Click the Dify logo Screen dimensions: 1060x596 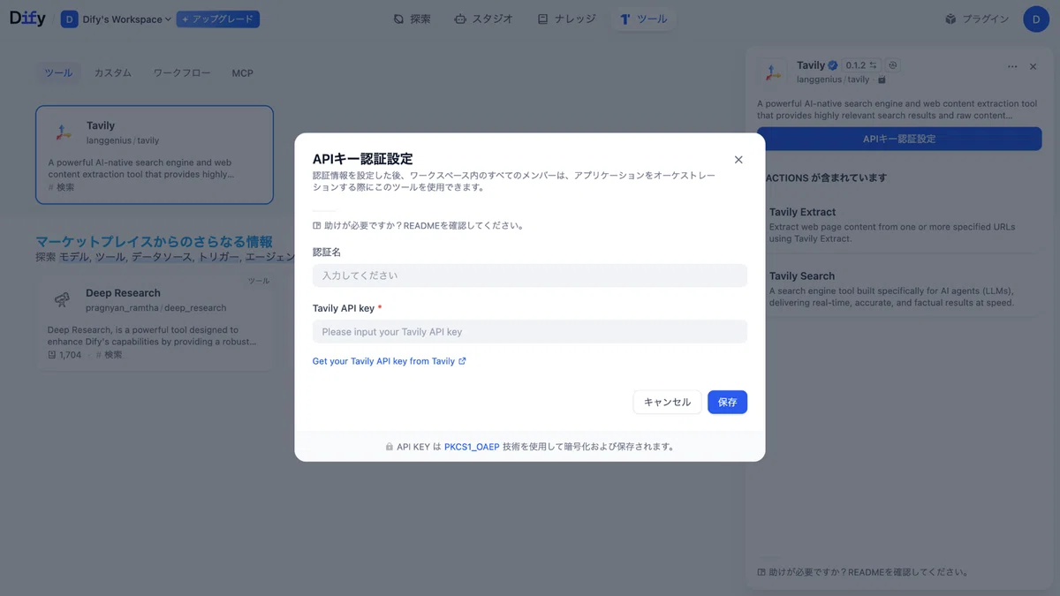pyautogui.click(x=27, y=19)
